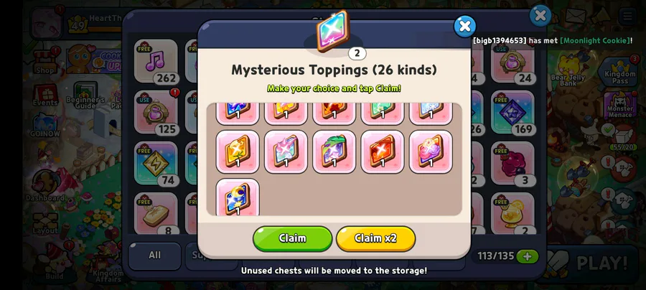
Task: Tap the yellow Claim x2 button
Action: (375, 238)
